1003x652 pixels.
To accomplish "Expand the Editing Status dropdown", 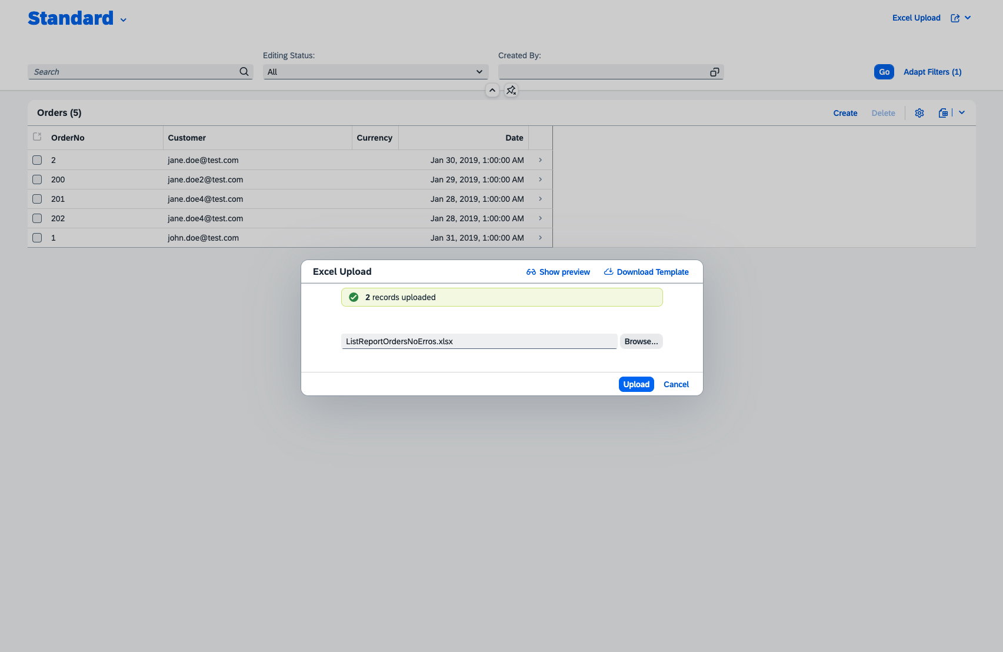I will 479,72.
